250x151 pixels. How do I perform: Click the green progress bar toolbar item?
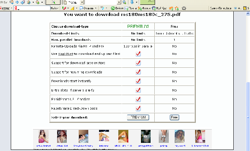click(x=148, y=2)
